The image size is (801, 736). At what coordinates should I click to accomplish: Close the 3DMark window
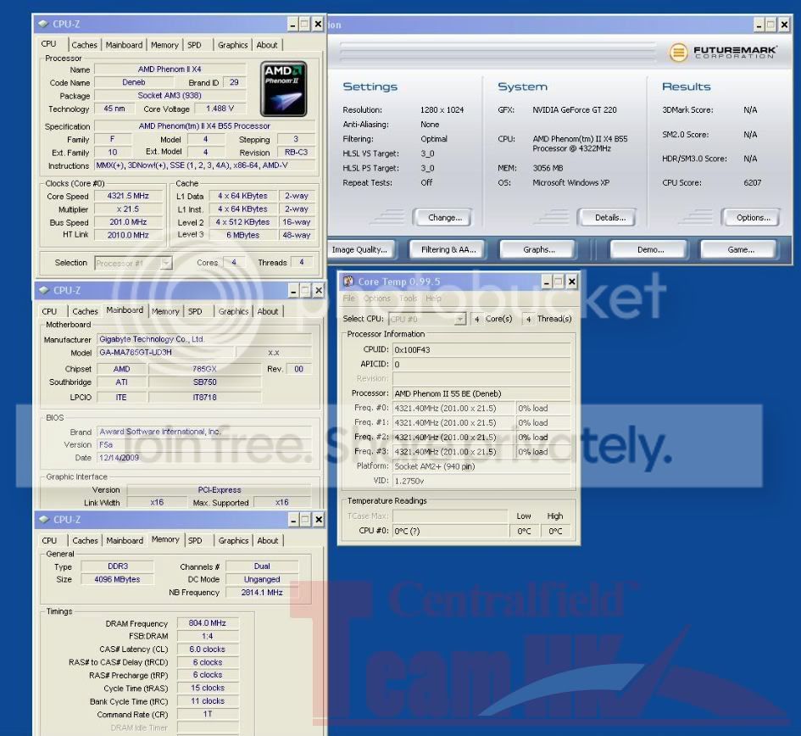783,25
